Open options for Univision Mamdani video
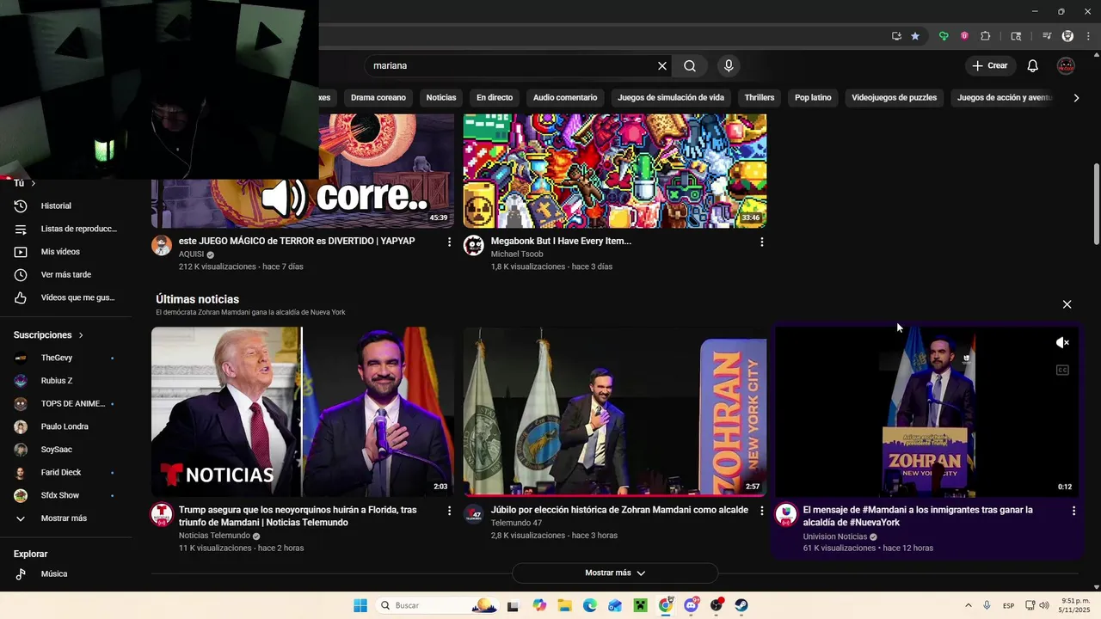This screenshot has height=619, width=1101. (1073, 511)
